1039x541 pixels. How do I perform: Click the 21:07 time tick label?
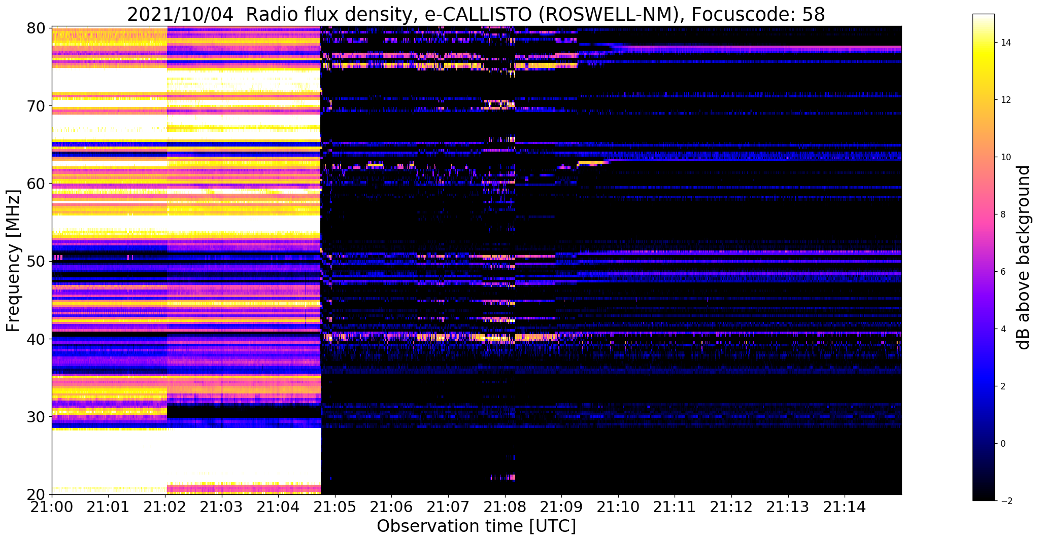tap(448, 506)
